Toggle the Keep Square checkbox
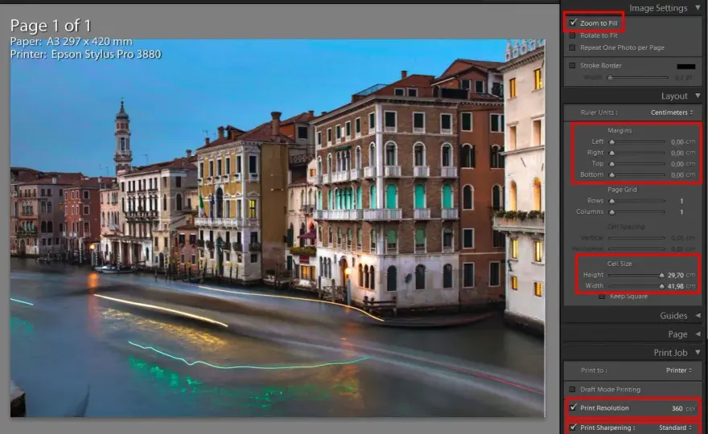The height and width of the screenshot is (434, 708). click(x=602, y=297)
